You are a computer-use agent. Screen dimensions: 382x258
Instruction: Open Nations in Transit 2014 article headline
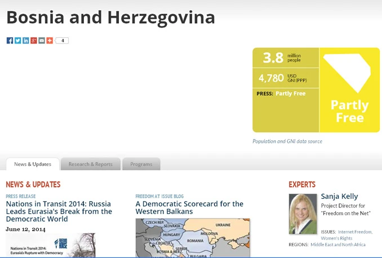[59, 211]
